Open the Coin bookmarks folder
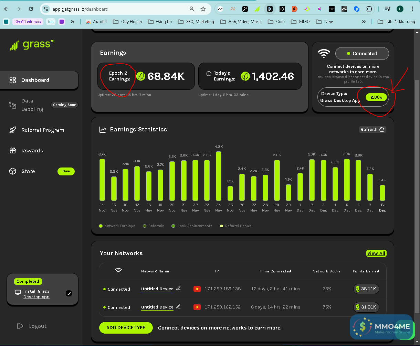420x346 pixels. (x=276, y=22)
